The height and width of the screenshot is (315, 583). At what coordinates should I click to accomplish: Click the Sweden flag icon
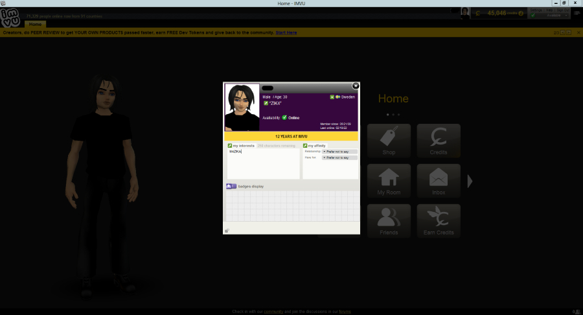coord(337,97)
